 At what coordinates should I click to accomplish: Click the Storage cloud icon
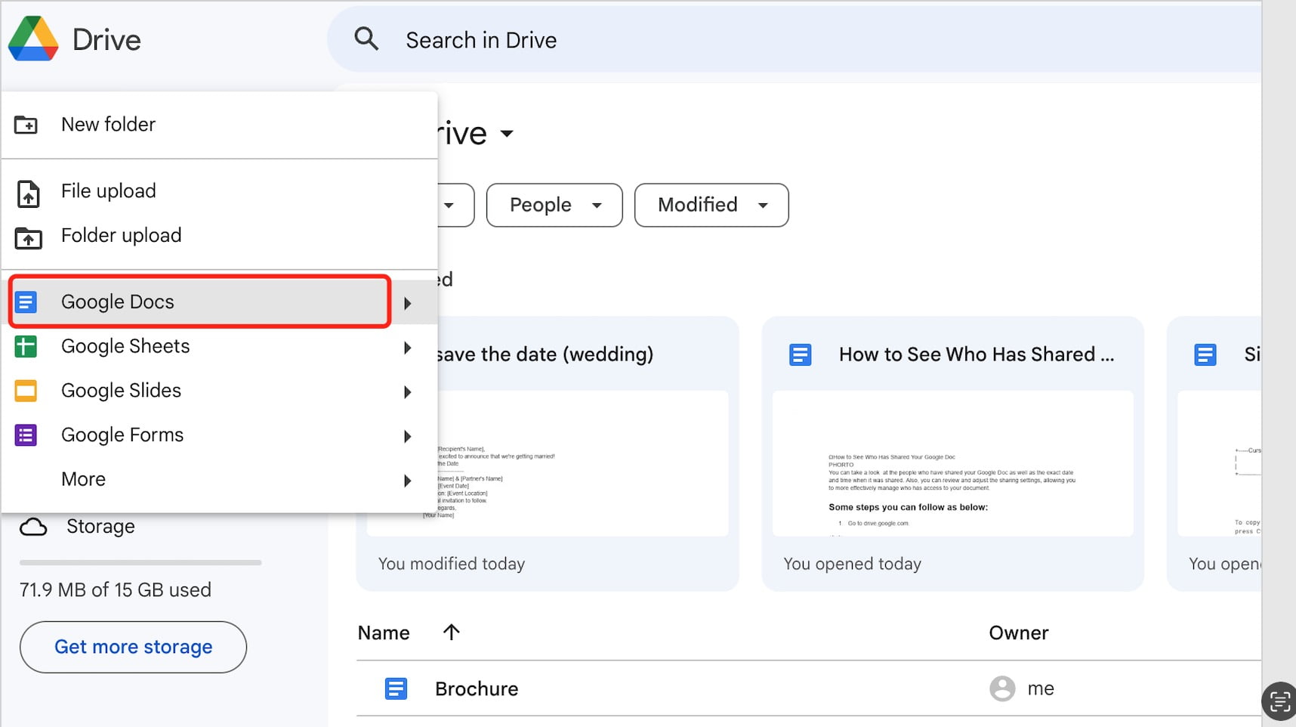pos(33,527)
